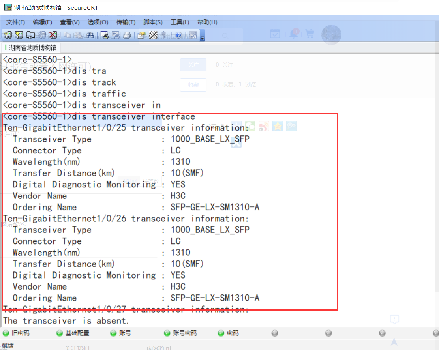The image size is (439, 350).
Task: Click the Disconnect red X icon
Action: [53, 35]
